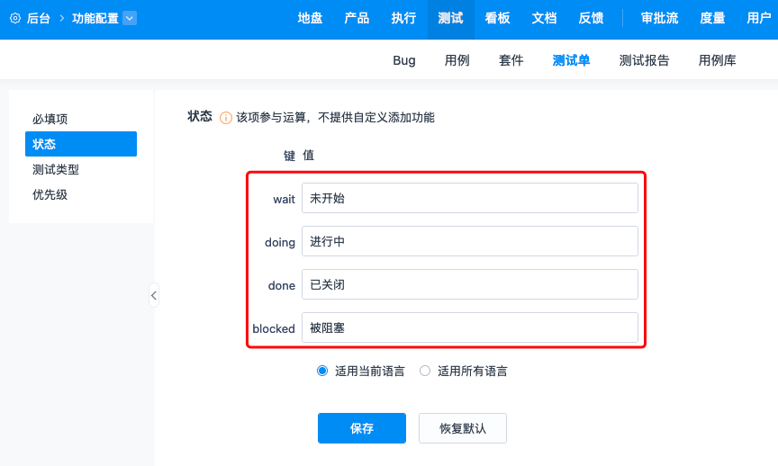Screen dimensions: 778x466
Task: Open the 功能配置 dropdown arrow
Action: (130, 18)
